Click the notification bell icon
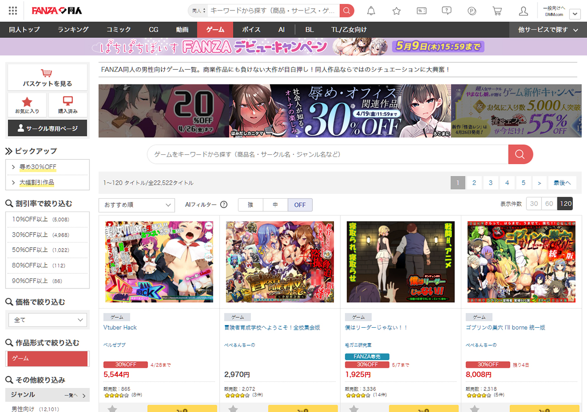 [x=371, y=11]
